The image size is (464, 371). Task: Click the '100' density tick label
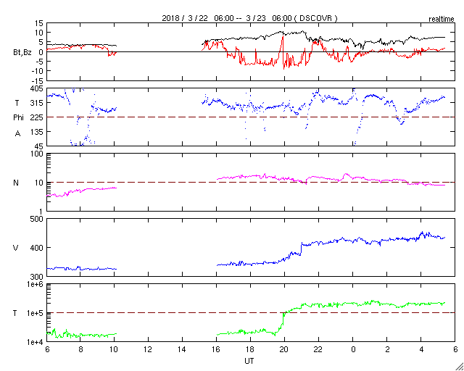pyautogui.click(x=37, y=154)
